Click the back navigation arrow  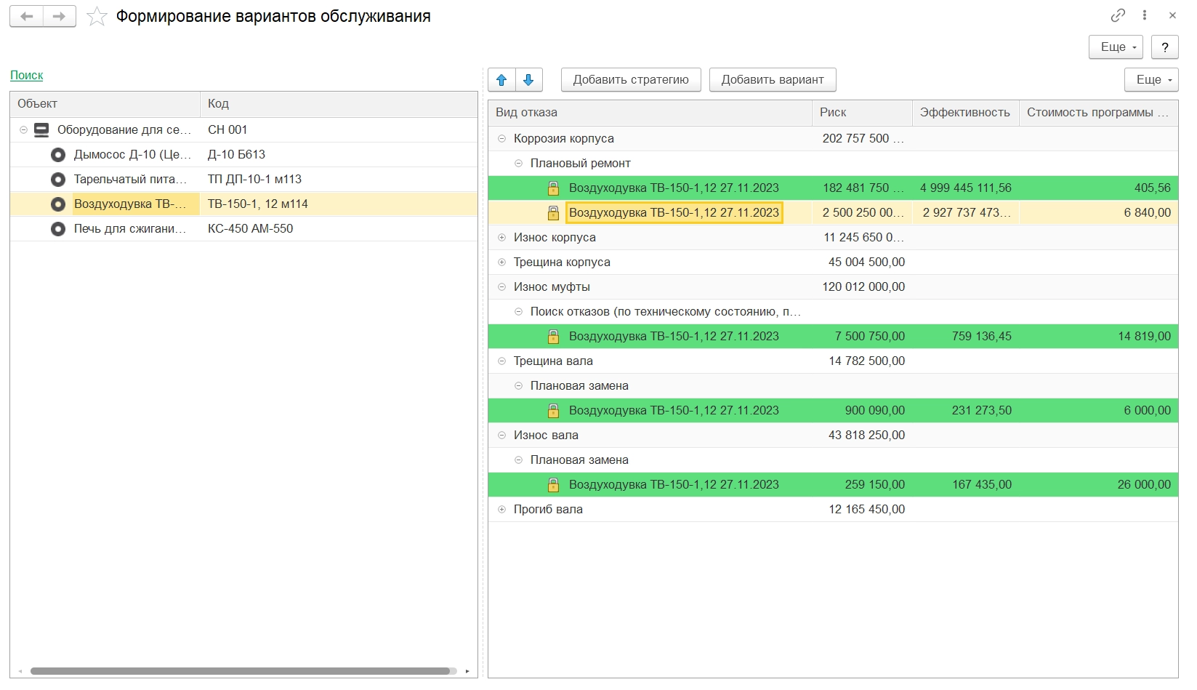point(27,16)
